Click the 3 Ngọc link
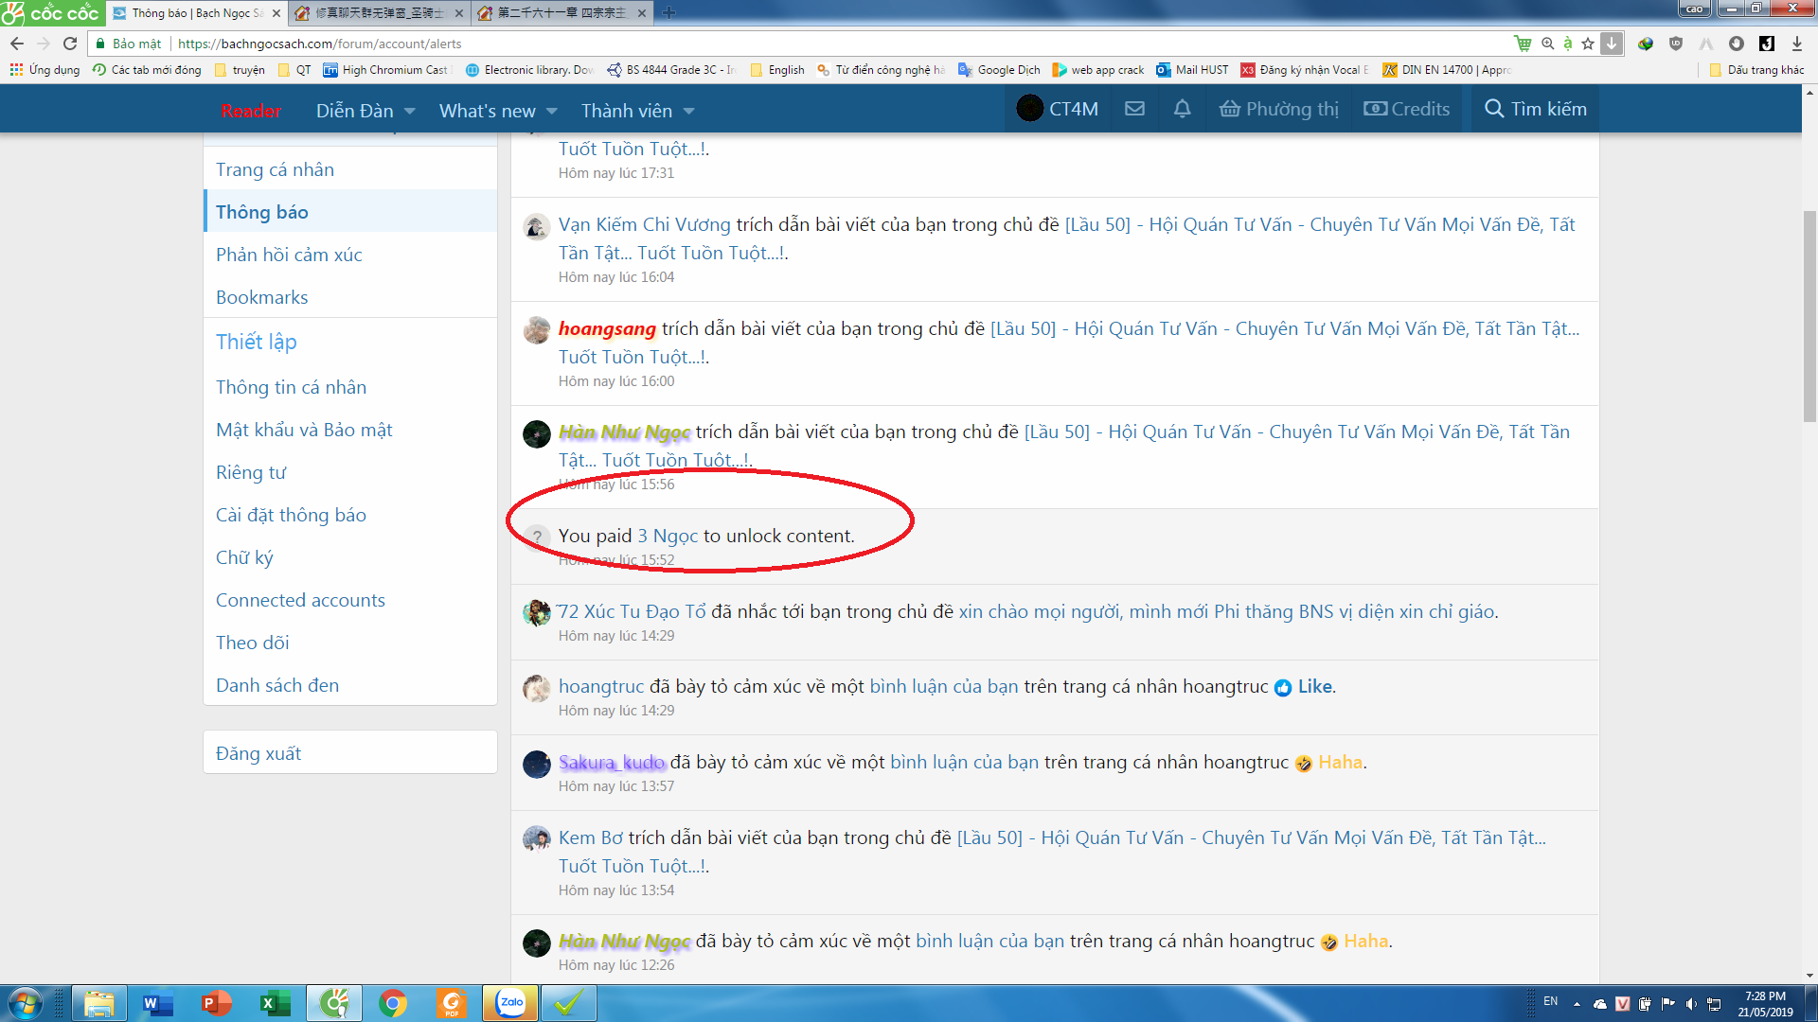Image resolution: width=1818 pixels, height=1022 pixels. [x=668, y=536]
